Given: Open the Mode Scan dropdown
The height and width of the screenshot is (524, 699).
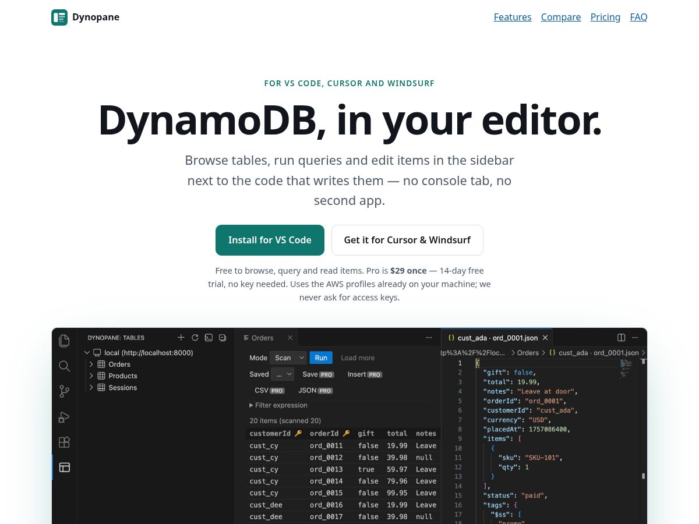Looking at the screenshot, I should point(288,358).
